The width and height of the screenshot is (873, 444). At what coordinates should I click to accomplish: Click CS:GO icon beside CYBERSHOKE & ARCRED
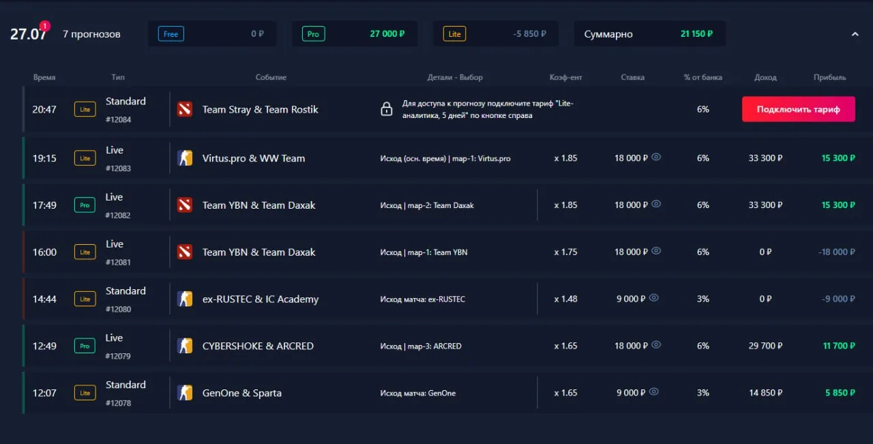184,346
